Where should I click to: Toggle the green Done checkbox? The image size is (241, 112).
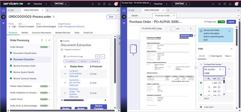(x=221, y=22)
